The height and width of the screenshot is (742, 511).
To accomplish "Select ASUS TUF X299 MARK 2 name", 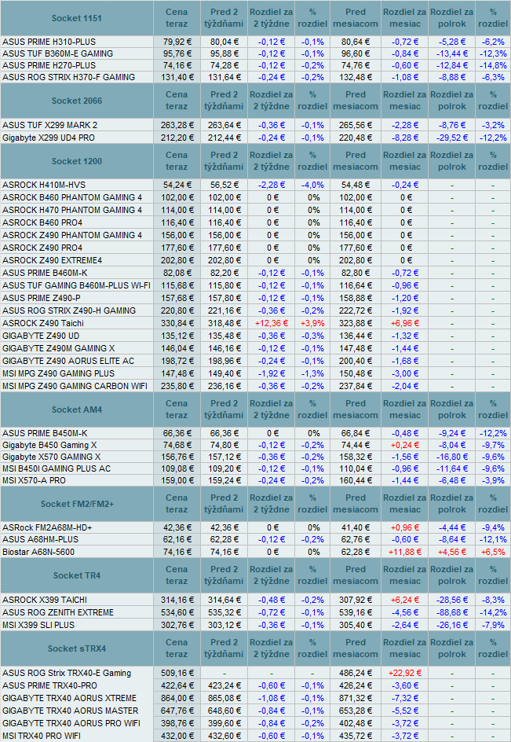I will pyautogui.click(x=49, y=125).
